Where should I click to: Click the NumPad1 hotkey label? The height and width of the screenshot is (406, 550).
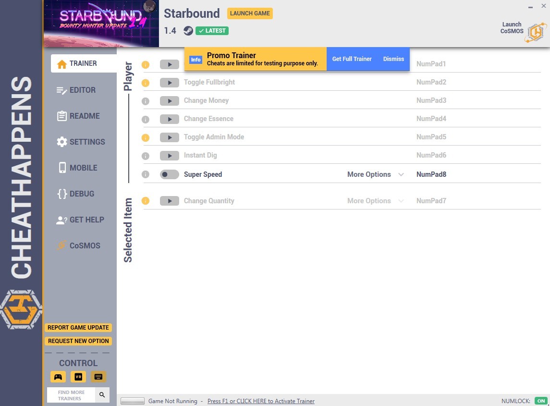(431, 64)
